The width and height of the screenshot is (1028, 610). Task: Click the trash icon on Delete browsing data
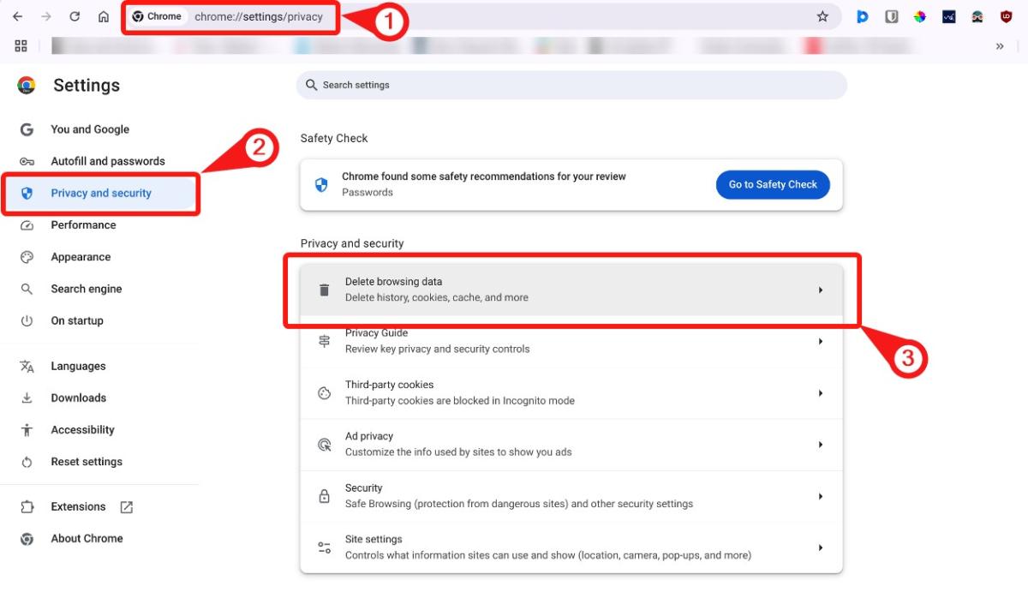[x=324, y=290]
